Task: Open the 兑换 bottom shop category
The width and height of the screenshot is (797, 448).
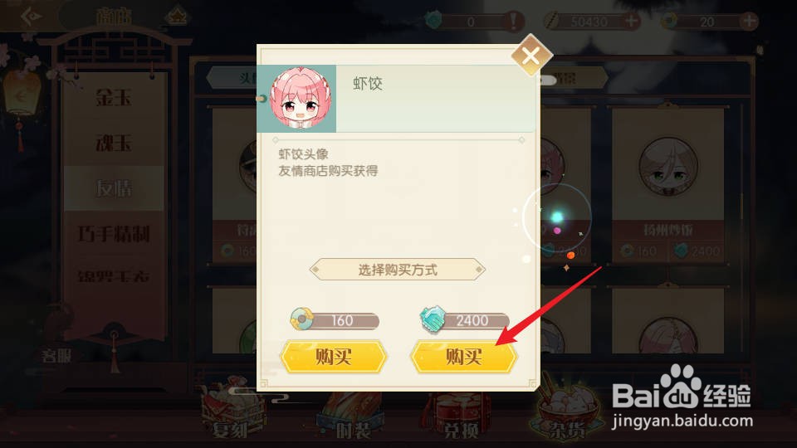Action: tap(459, 416)
